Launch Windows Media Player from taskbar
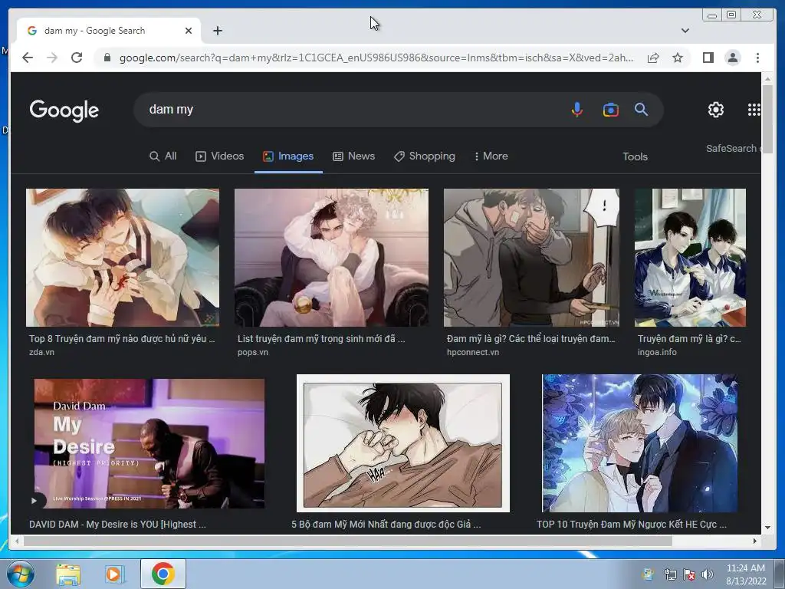The width and height of the screenshot is (785, 589). (x=113, y=574)
